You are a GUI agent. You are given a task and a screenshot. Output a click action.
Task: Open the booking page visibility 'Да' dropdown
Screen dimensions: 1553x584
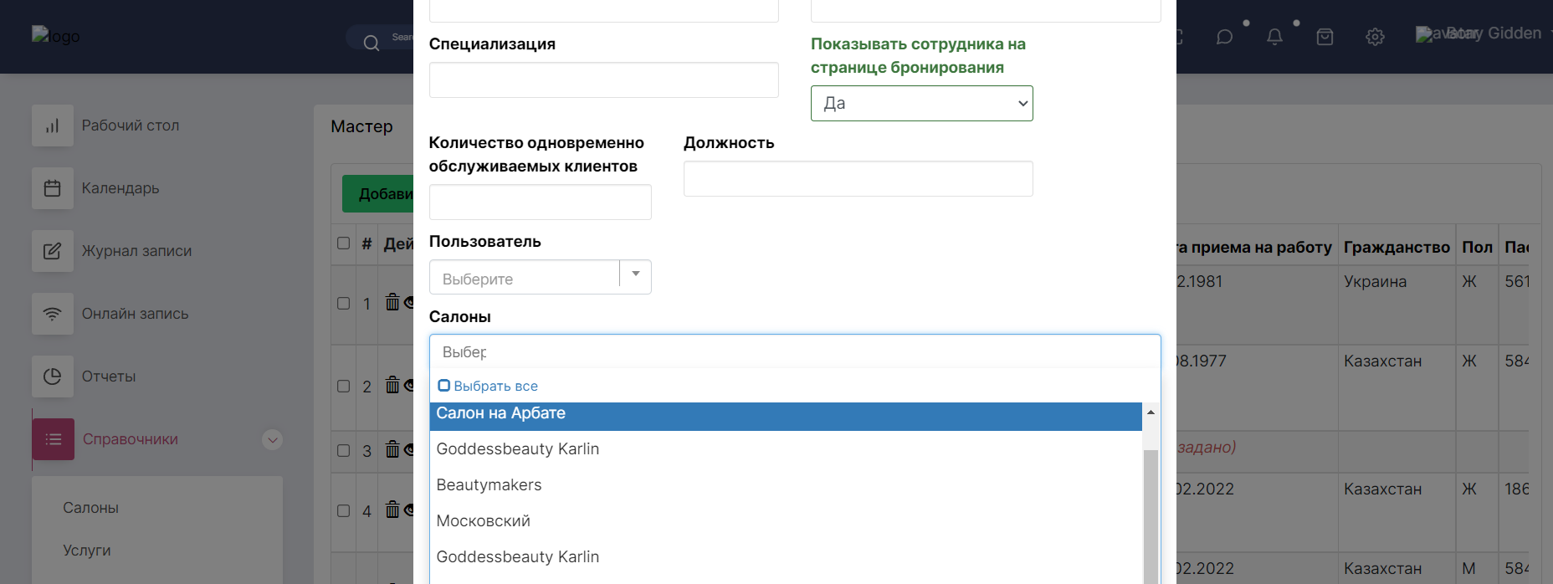click(921, 104)
